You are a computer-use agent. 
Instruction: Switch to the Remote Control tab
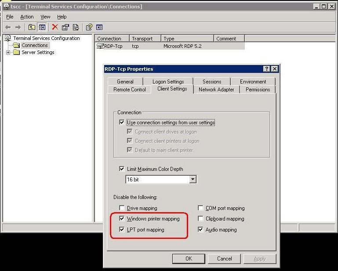click(x=129, y=90)
